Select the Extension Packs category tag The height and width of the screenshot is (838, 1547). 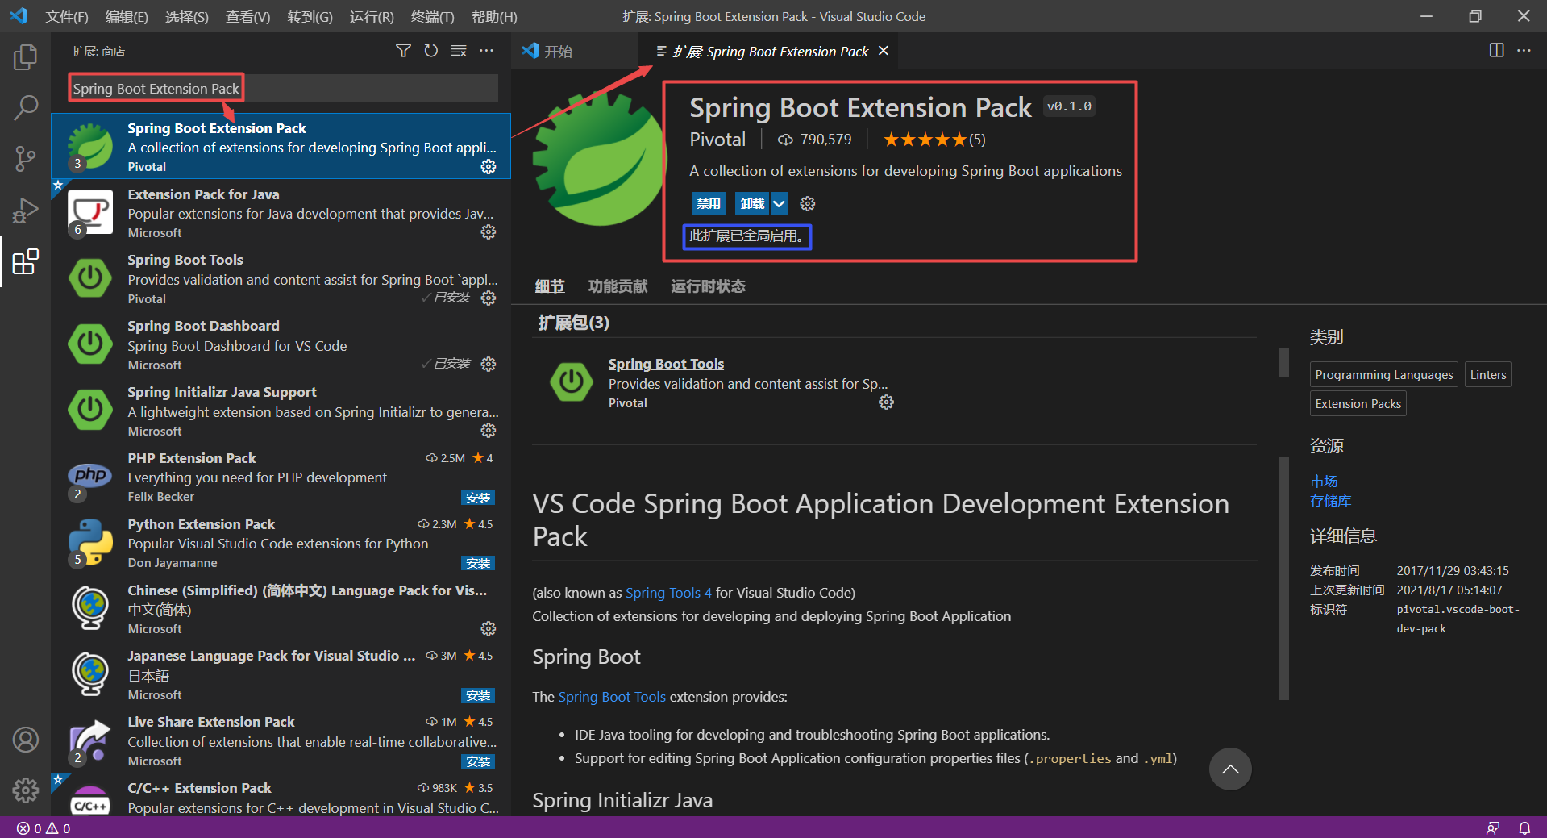(1358, 404)
